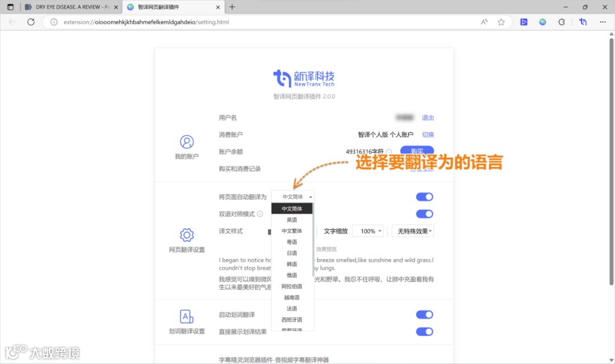The height and width of the screenshot is (364, 615).
Task: Click the site info icon in address bar
Action: [x=54, y=22]
